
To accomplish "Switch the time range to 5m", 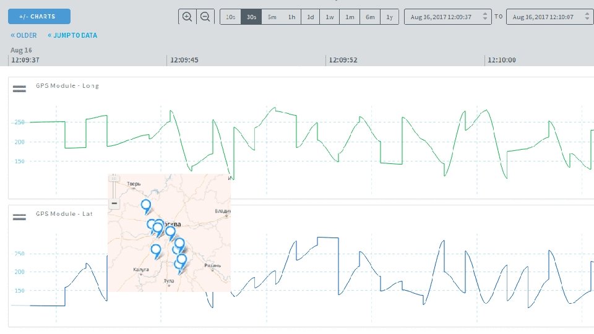I will click(x=272, y=17).
